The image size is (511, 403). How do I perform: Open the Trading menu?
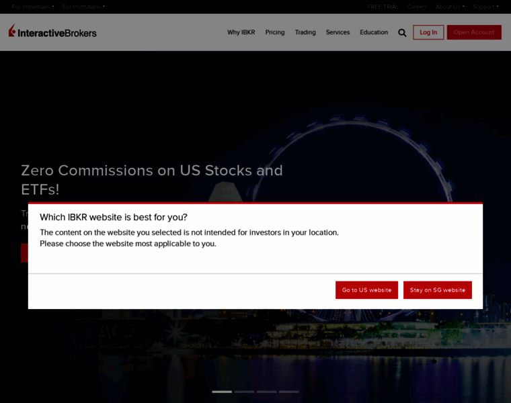(305, 32)
